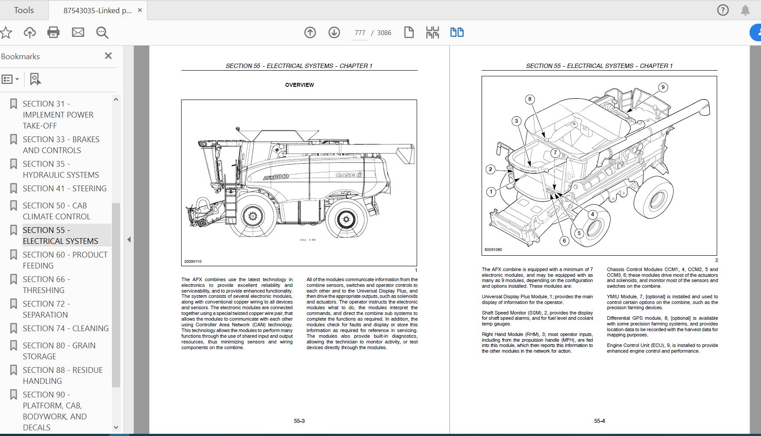Viewport: 761px width, 436px height.
Task: Open the Tools tab
Action: 24,10
